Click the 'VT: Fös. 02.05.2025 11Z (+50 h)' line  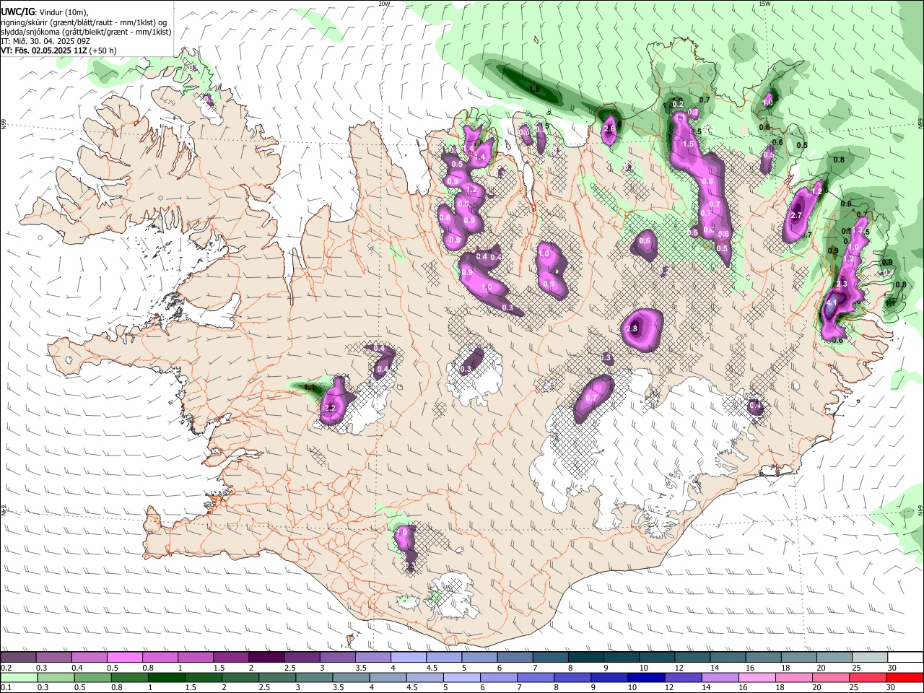tap(59, 51)
